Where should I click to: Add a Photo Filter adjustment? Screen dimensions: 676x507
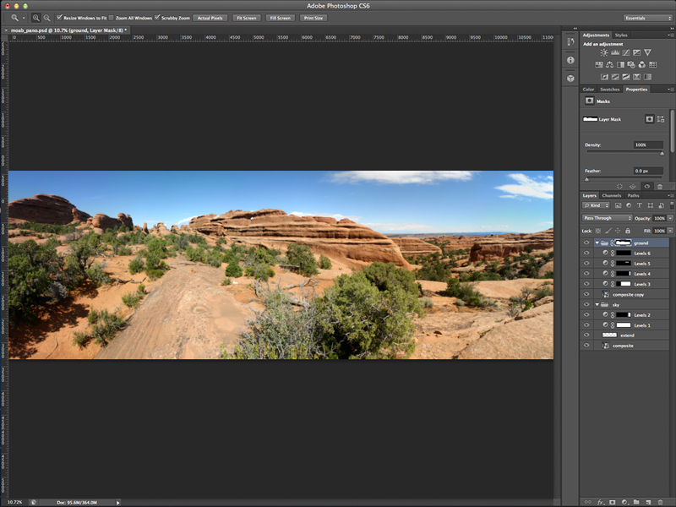[x=631, y=65]
